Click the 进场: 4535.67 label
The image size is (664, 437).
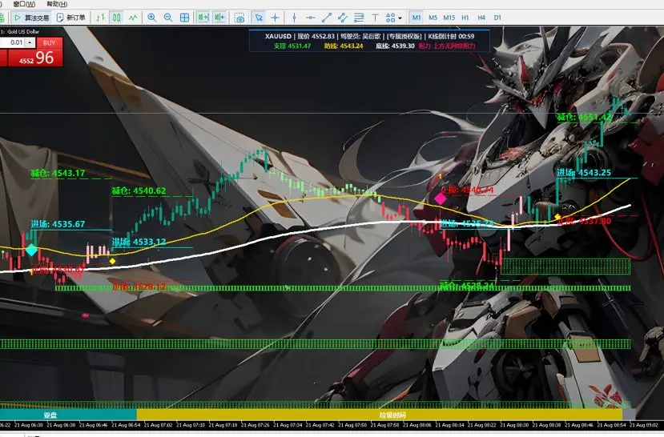point(58,224)
